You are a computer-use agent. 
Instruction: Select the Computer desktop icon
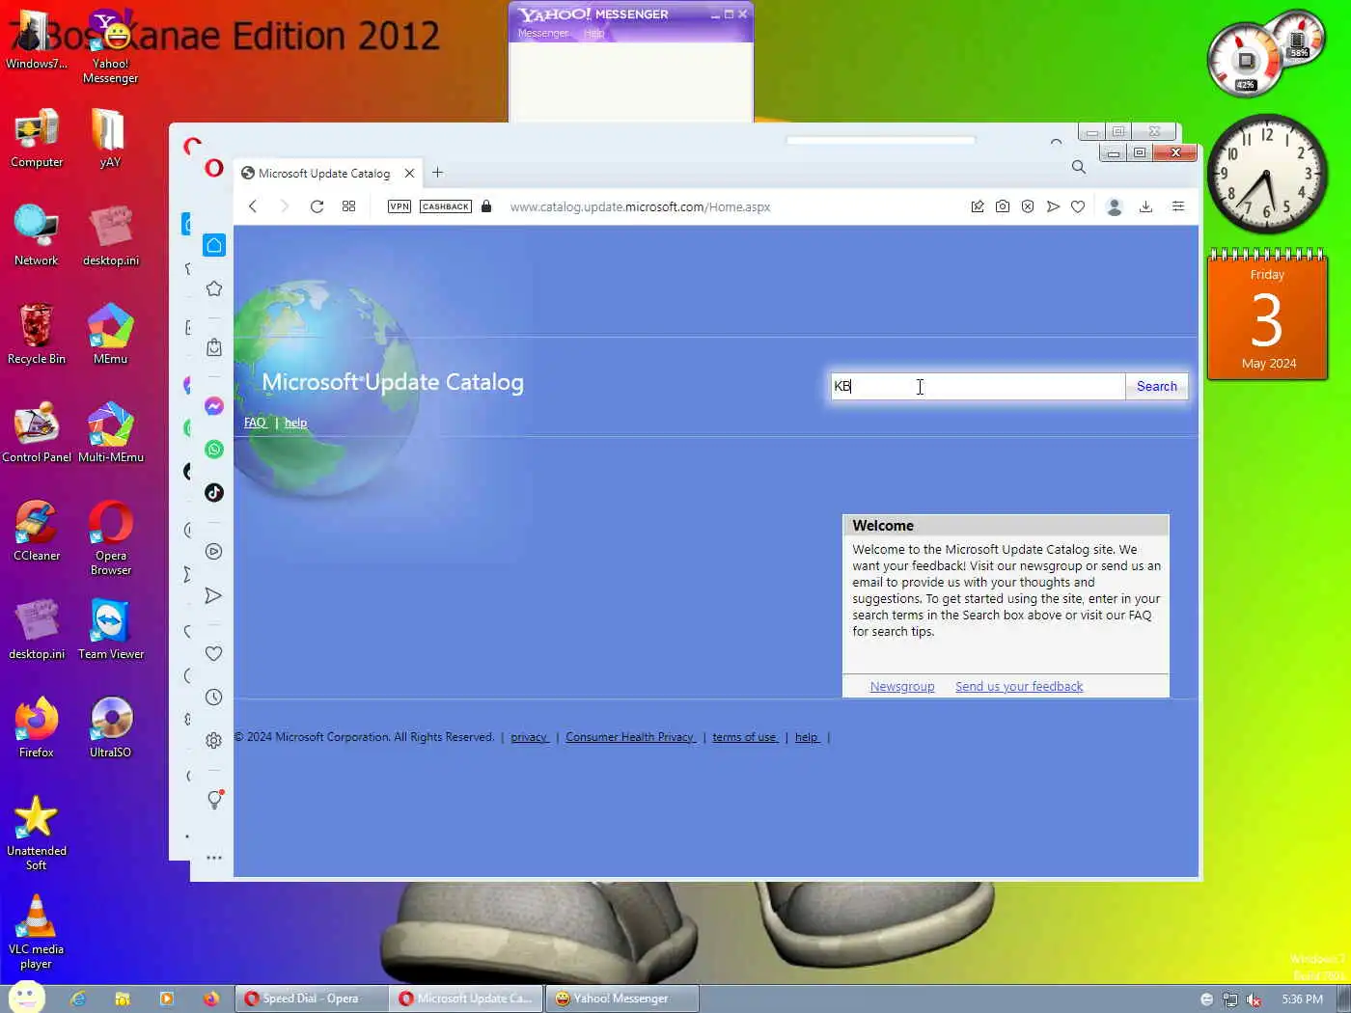37,140
